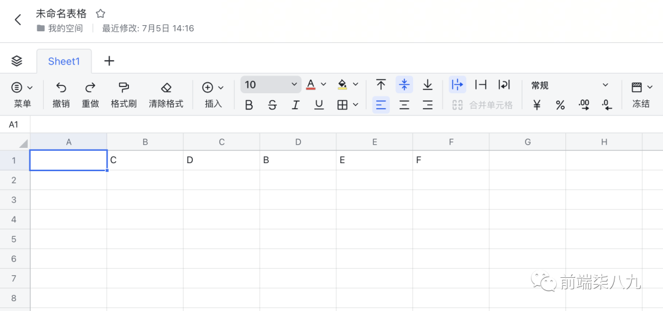
Task: Center text horizontally
Action: pyautogui.click(x=404, y=105)
